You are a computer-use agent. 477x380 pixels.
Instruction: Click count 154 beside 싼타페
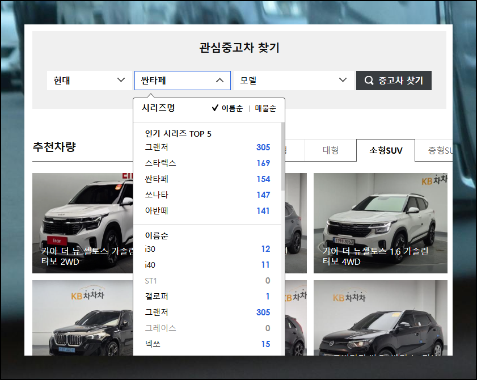[263, 179]
